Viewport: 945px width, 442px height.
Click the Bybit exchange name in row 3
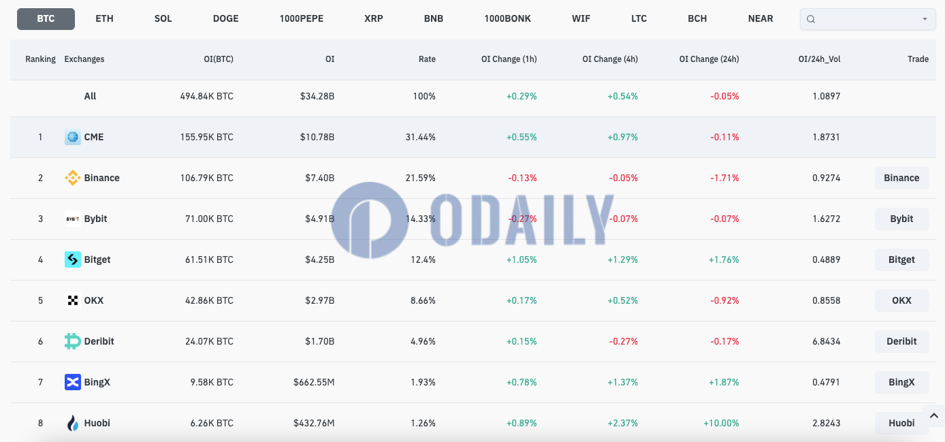(95, 219)
